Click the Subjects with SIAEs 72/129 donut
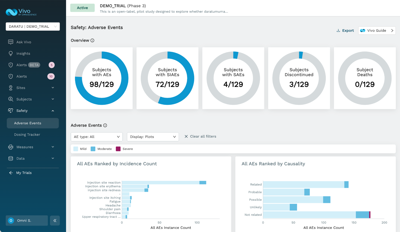 [x=167, y=78]
